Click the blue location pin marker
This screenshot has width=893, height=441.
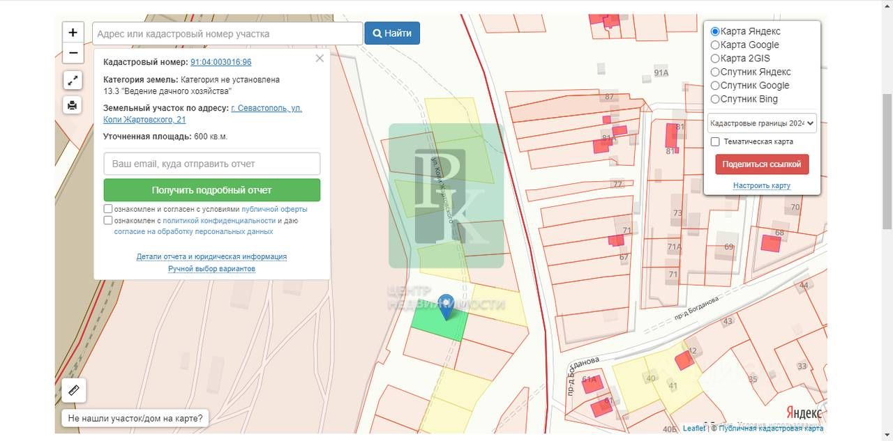pos(445,305)
